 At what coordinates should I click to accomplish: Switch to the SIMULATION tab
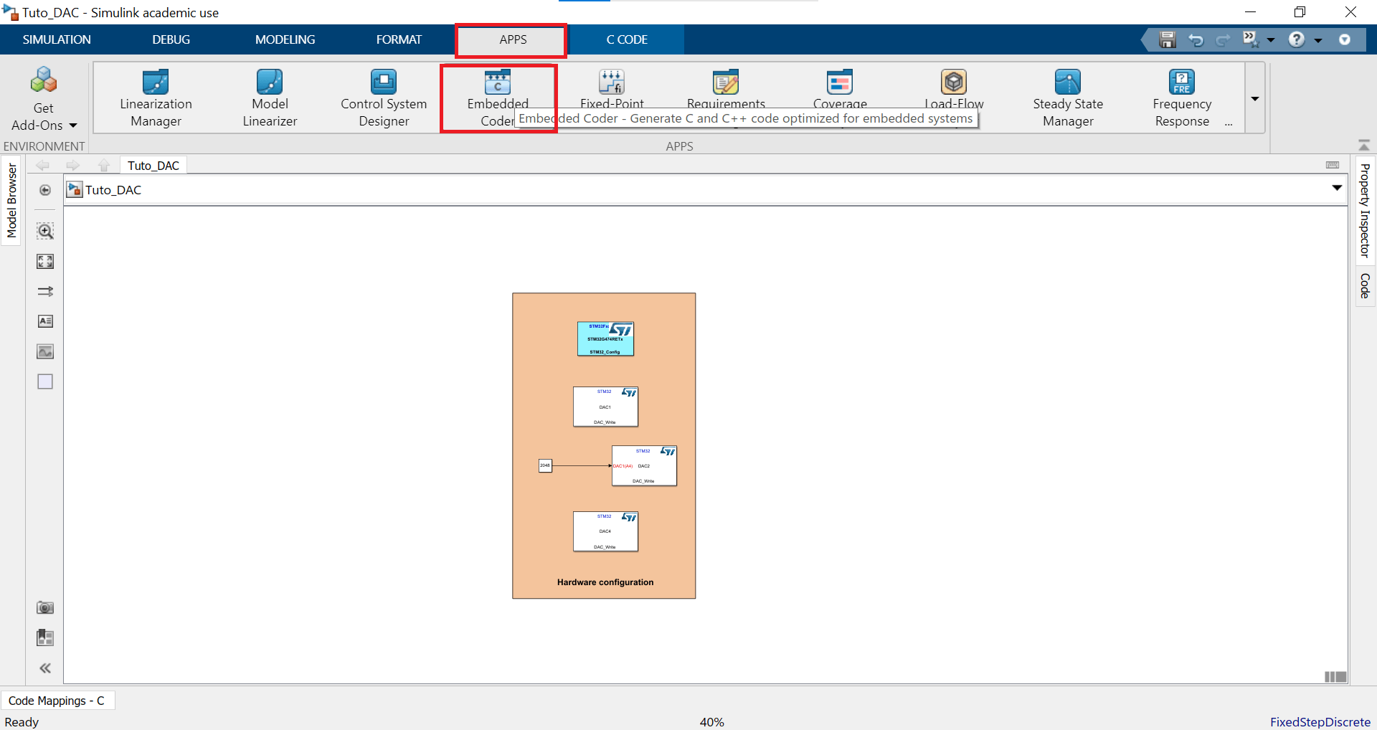[57, 39]
